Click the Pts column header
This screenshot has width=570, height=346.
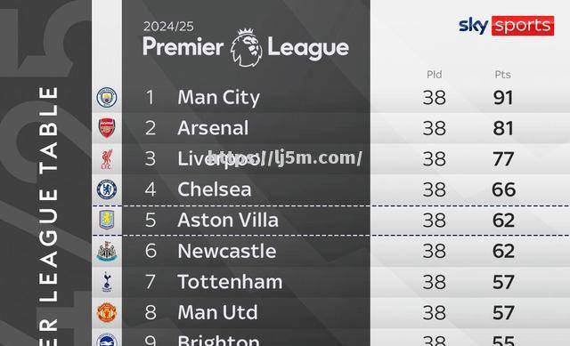tap(502, 75)
